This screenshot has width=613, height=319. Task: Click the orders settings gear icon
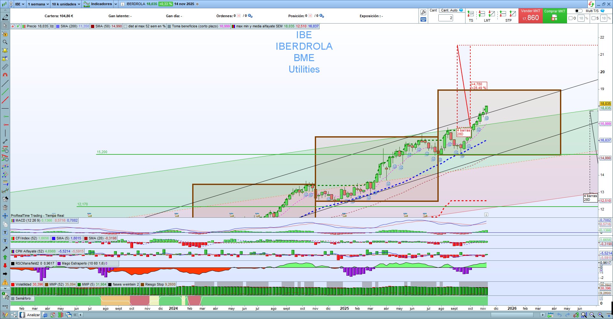[250, 16]
